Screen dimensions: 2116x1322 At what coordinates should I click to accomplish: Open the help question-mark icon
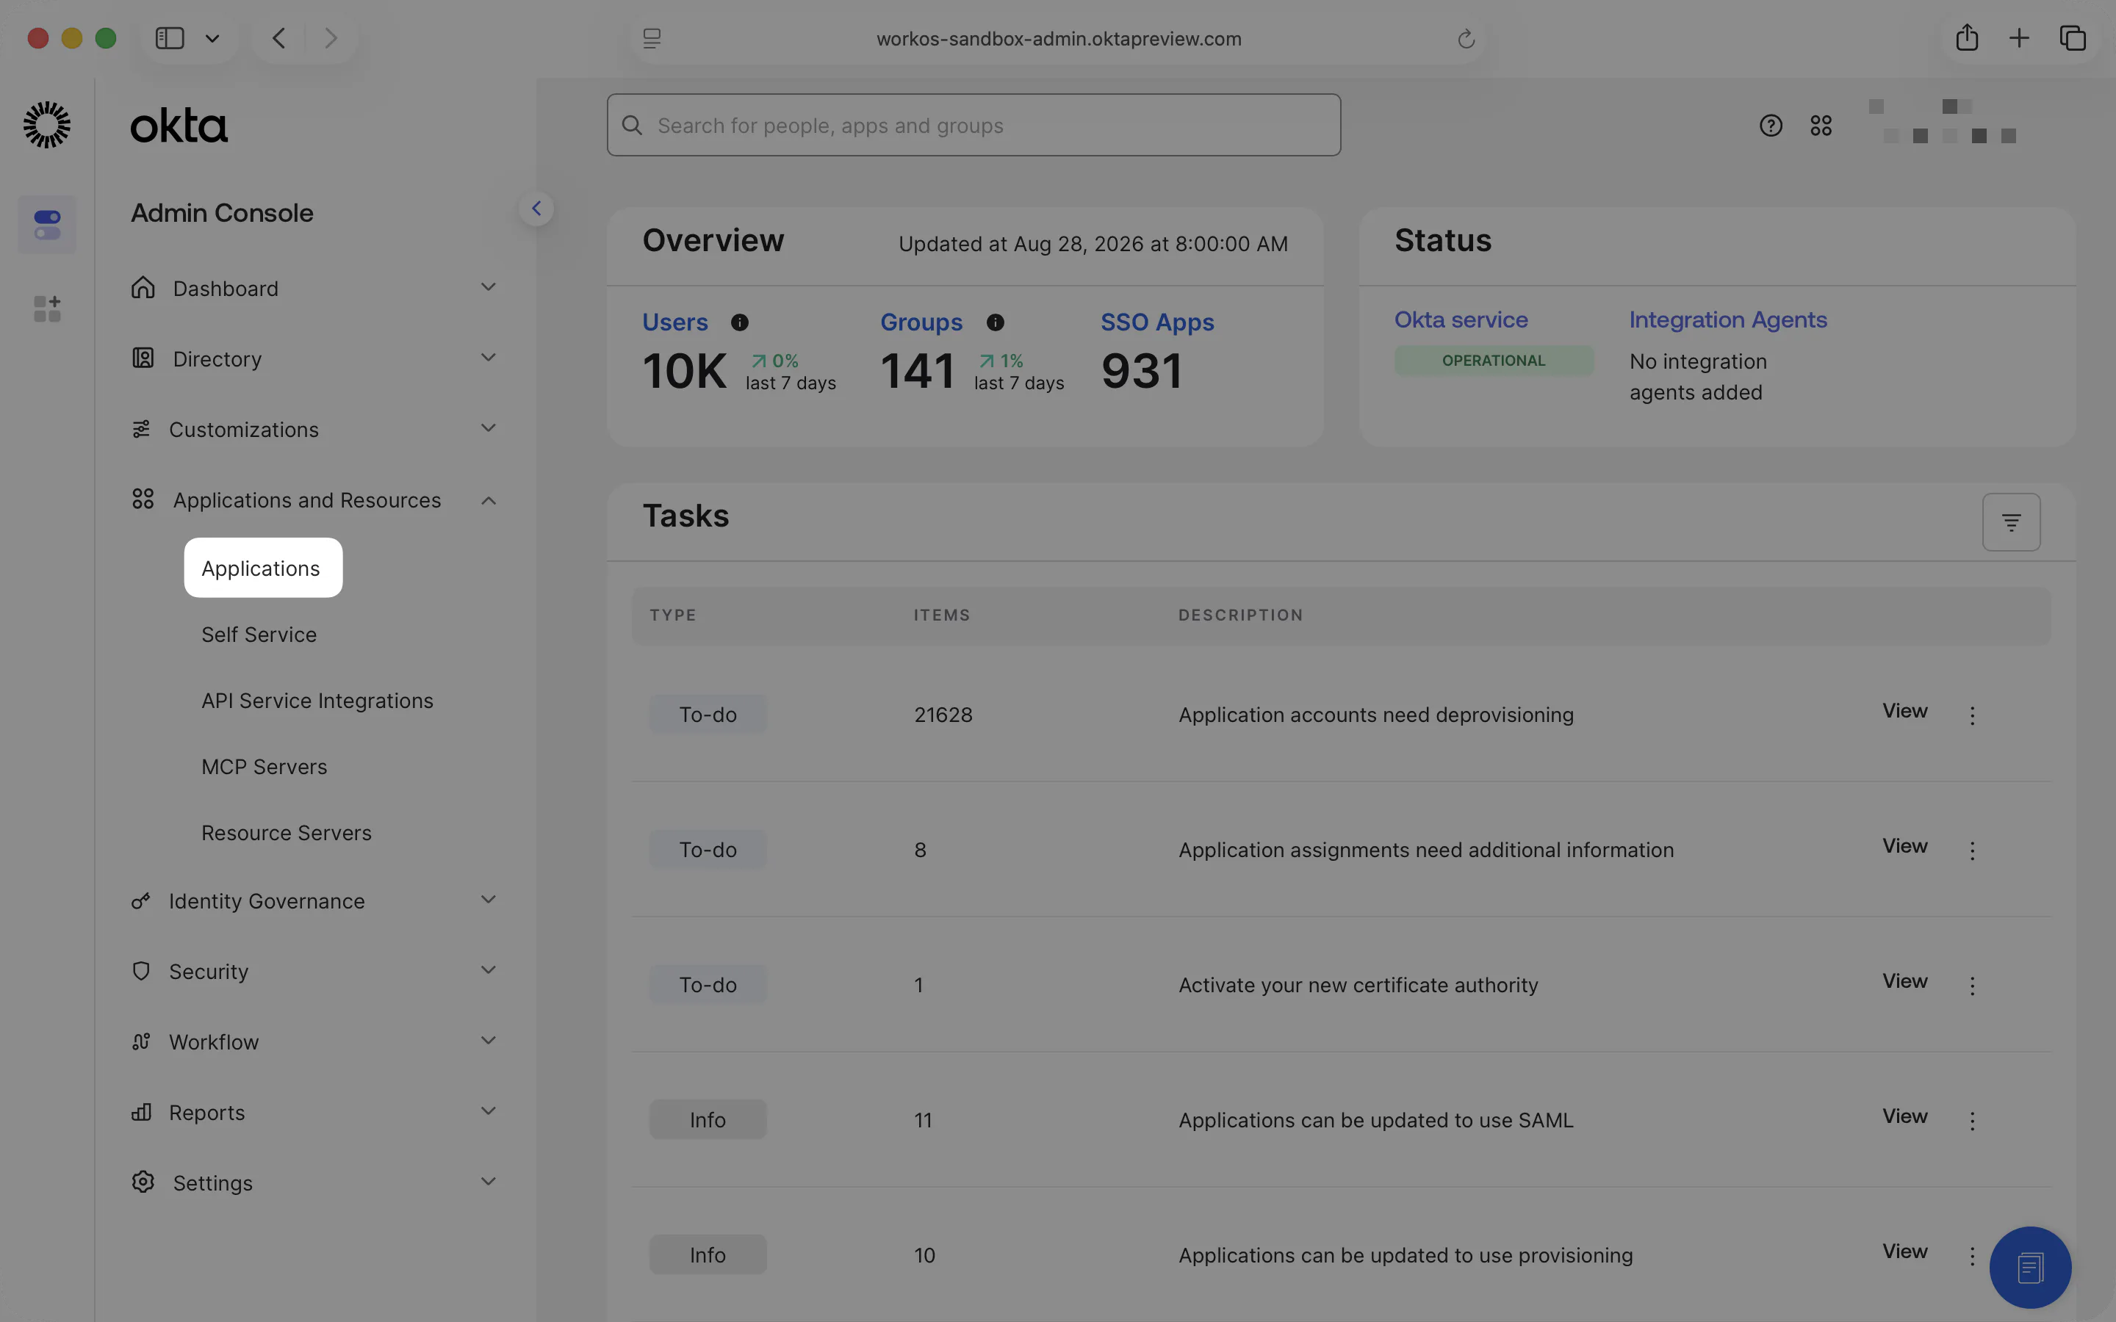coord(1771,126)
